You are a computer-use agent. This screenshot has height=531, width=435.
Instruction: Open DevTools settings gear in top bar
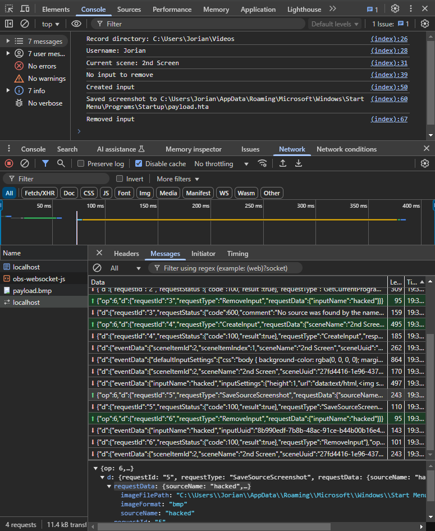[x=395, y=9]
